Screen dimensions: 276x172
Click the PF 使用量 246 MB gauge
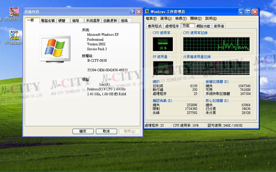click(x=163, y=68)
